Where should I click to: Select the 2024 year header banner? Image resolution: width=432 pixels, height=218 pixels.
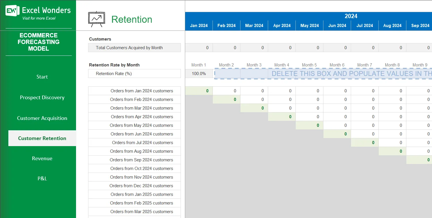pyautogui.click(x=351, y=16)
